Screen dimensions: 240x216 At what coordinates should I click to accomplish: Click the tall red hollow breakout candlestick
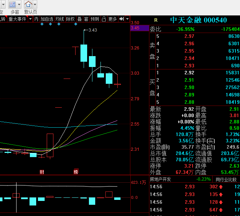tap(50, 145)
